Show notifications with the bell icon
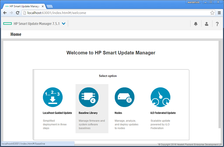The image size is (224, 147). [196, 24]
